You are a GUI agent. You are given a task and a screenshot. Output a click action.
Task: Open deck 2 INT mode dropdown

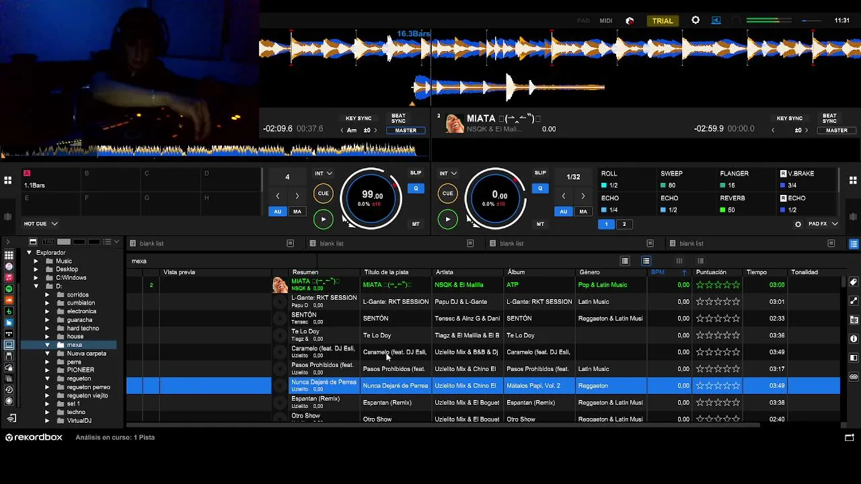(448, 173)
